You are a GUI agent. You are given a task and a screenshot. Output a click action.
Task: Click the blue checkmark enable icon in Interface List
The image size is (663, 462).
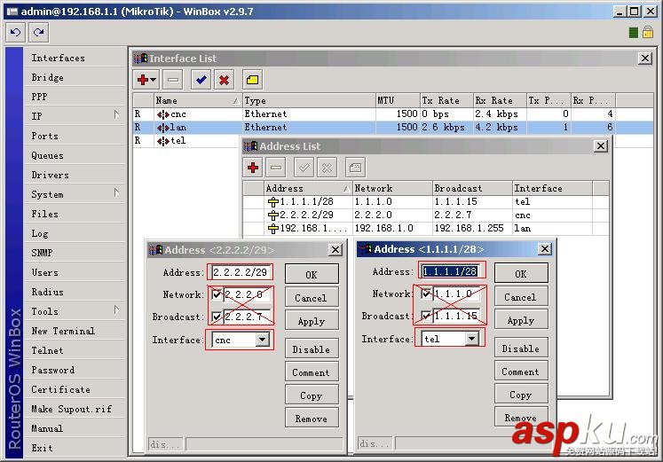click(x=201, y=80)
